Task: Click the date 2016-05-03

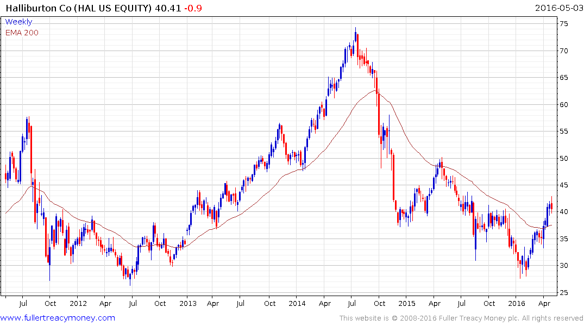Action: pyautogui.click(x=558, y=8)
